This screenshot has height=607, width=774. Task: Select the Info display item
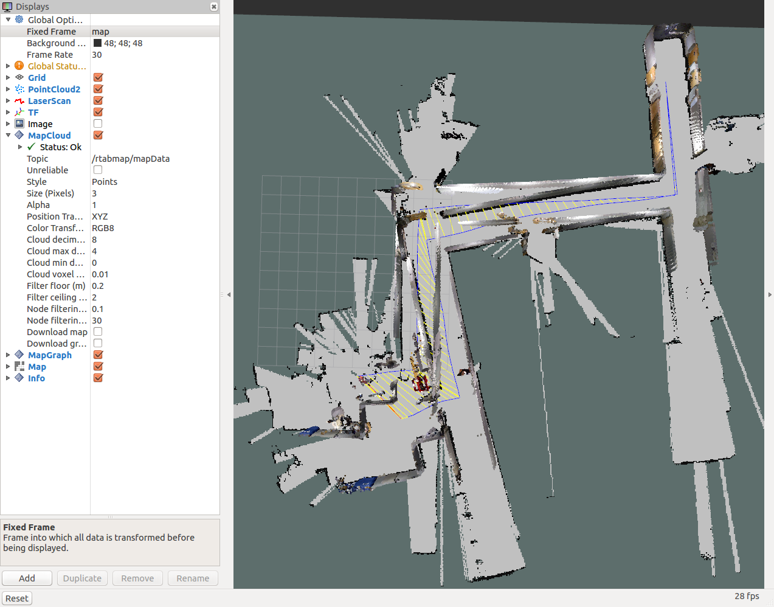pyautogui.click(x=36, y=378)
